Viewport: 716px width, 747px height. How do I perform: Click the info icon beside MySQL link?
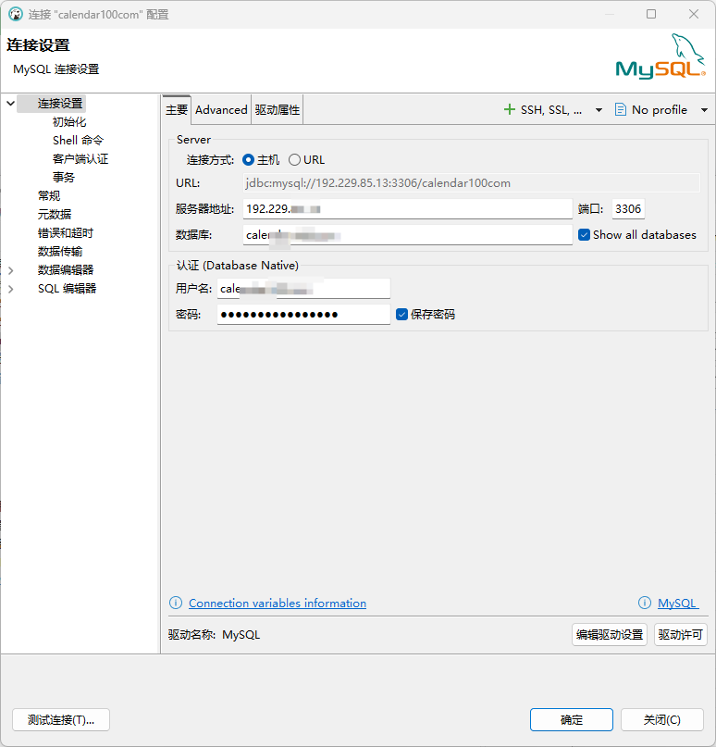point(645,604)
